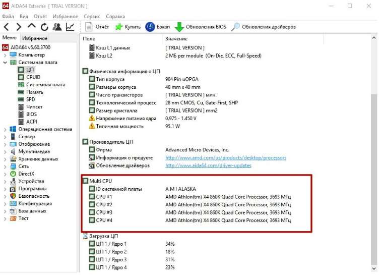Click the Устройства tree icon
380x280 pixels.
tap(13, 182)
